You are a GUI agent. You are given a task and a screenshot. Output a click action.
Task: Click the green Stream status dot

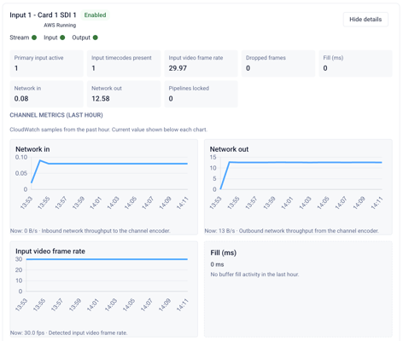click(34, 38)
